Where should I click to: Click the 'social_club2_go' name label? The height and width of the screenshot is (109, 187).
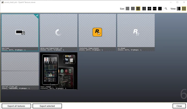point(10,87)
